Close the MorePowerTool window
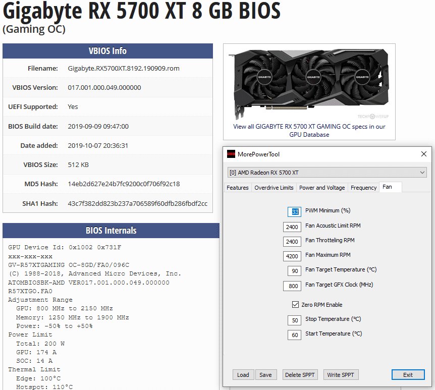435x390 pixels. click(423, 154)
